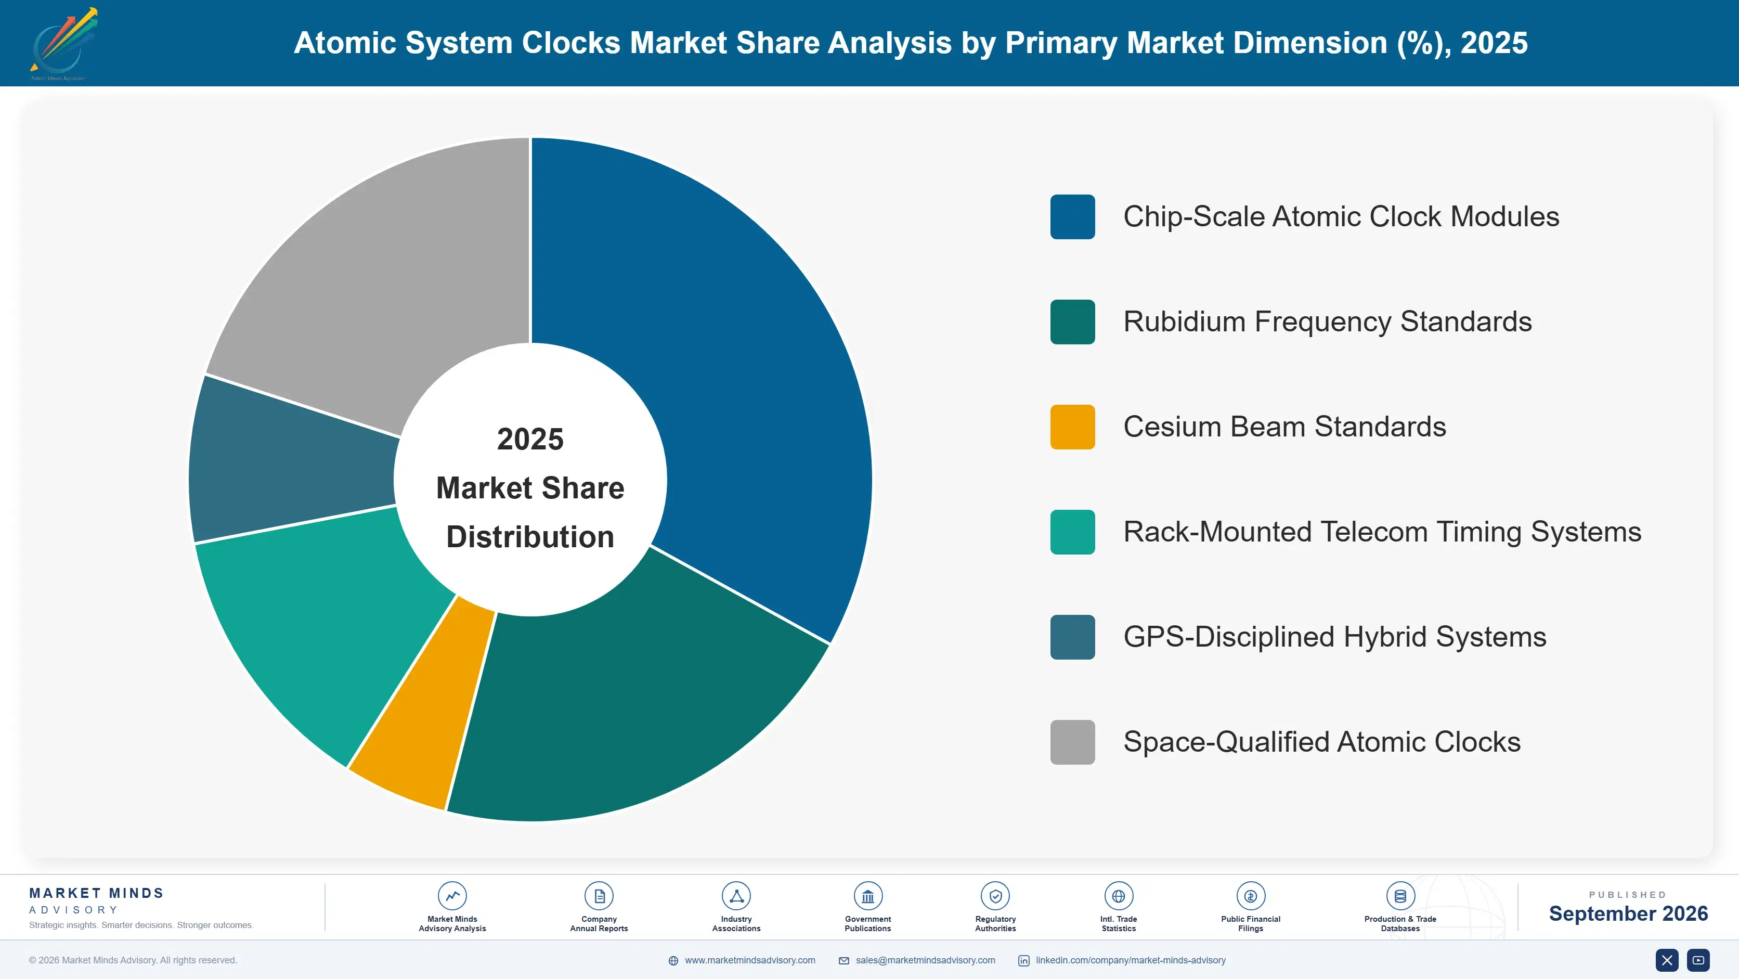
Task: Click the globe icon beside the website URL
Action: pyautogui.click(x=673, y=961)
